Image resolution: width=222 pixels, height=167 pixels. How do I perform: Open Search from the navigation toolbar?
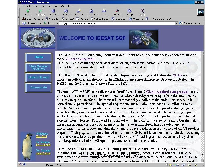pos(79,12)
